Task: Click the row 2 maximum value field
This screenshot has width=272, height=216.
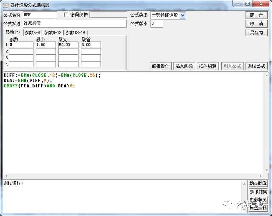Action: 68,51
